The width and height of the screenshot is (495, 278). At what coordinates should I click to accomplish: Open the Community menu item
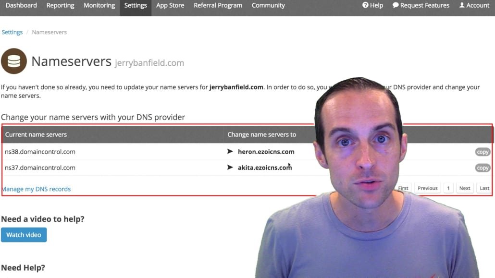coord(268,5)
